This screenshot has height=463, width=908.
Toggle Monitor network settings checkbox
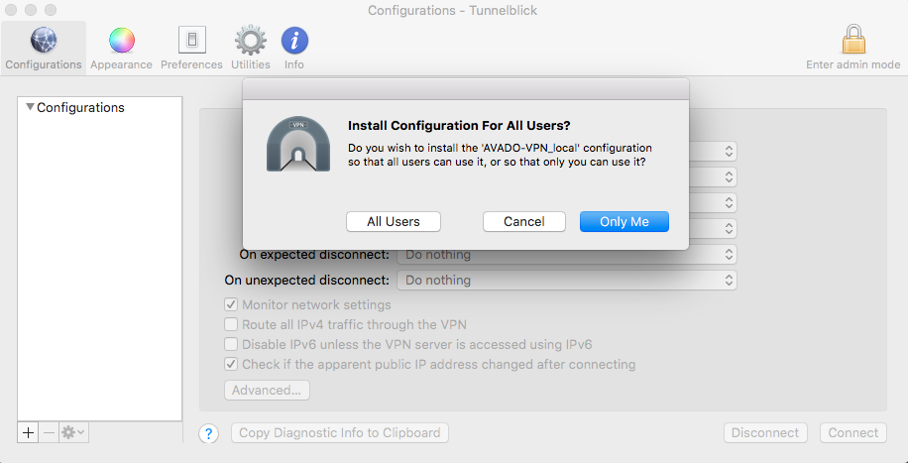pyautogui.click(x=231, y=305)
